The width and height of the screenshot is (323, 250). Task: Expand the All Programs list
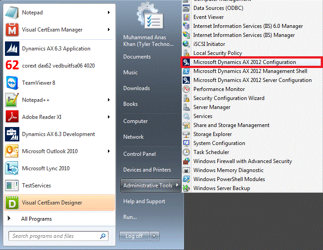pos(36,219)
